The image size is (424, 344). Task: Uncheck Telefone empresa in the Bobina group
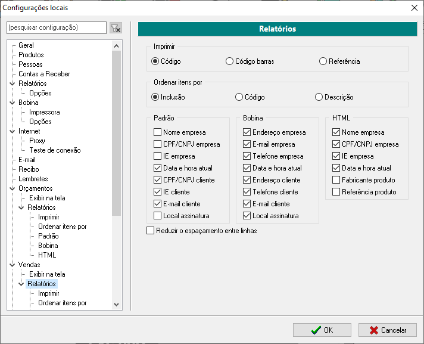click(x=247, y=156)
